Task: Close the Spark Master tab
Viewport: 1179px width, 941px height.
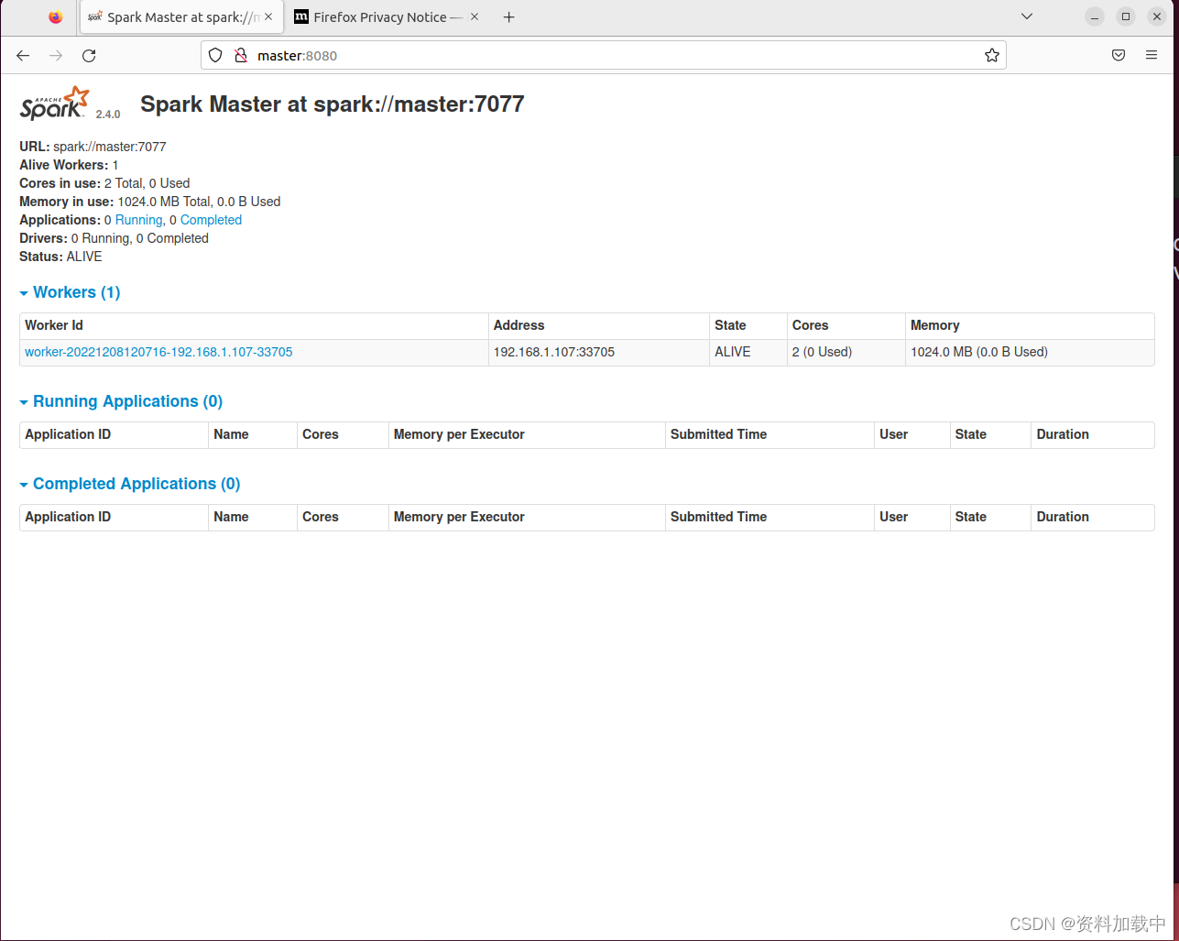Action: click(x=268, y=16)
